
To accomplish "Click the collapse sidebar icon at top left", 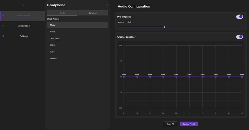I will [22, 5].
